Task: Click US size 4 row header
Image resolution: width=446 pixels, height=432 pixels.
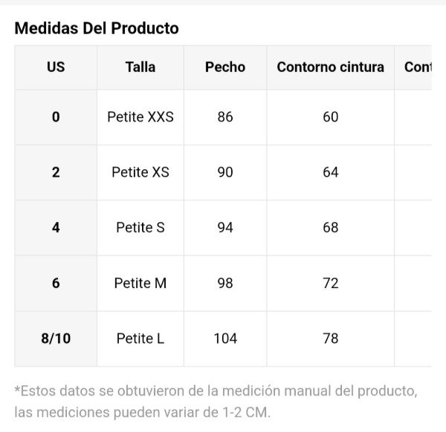Action: click(56, 227)
